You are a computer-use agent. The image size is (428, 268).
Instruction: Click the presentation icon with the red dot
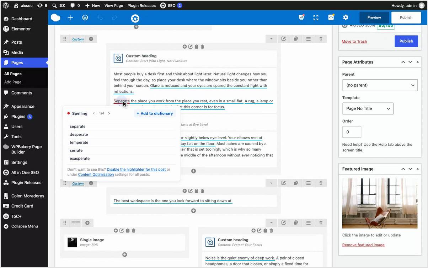pyautogui.click(x=301, y=17)
